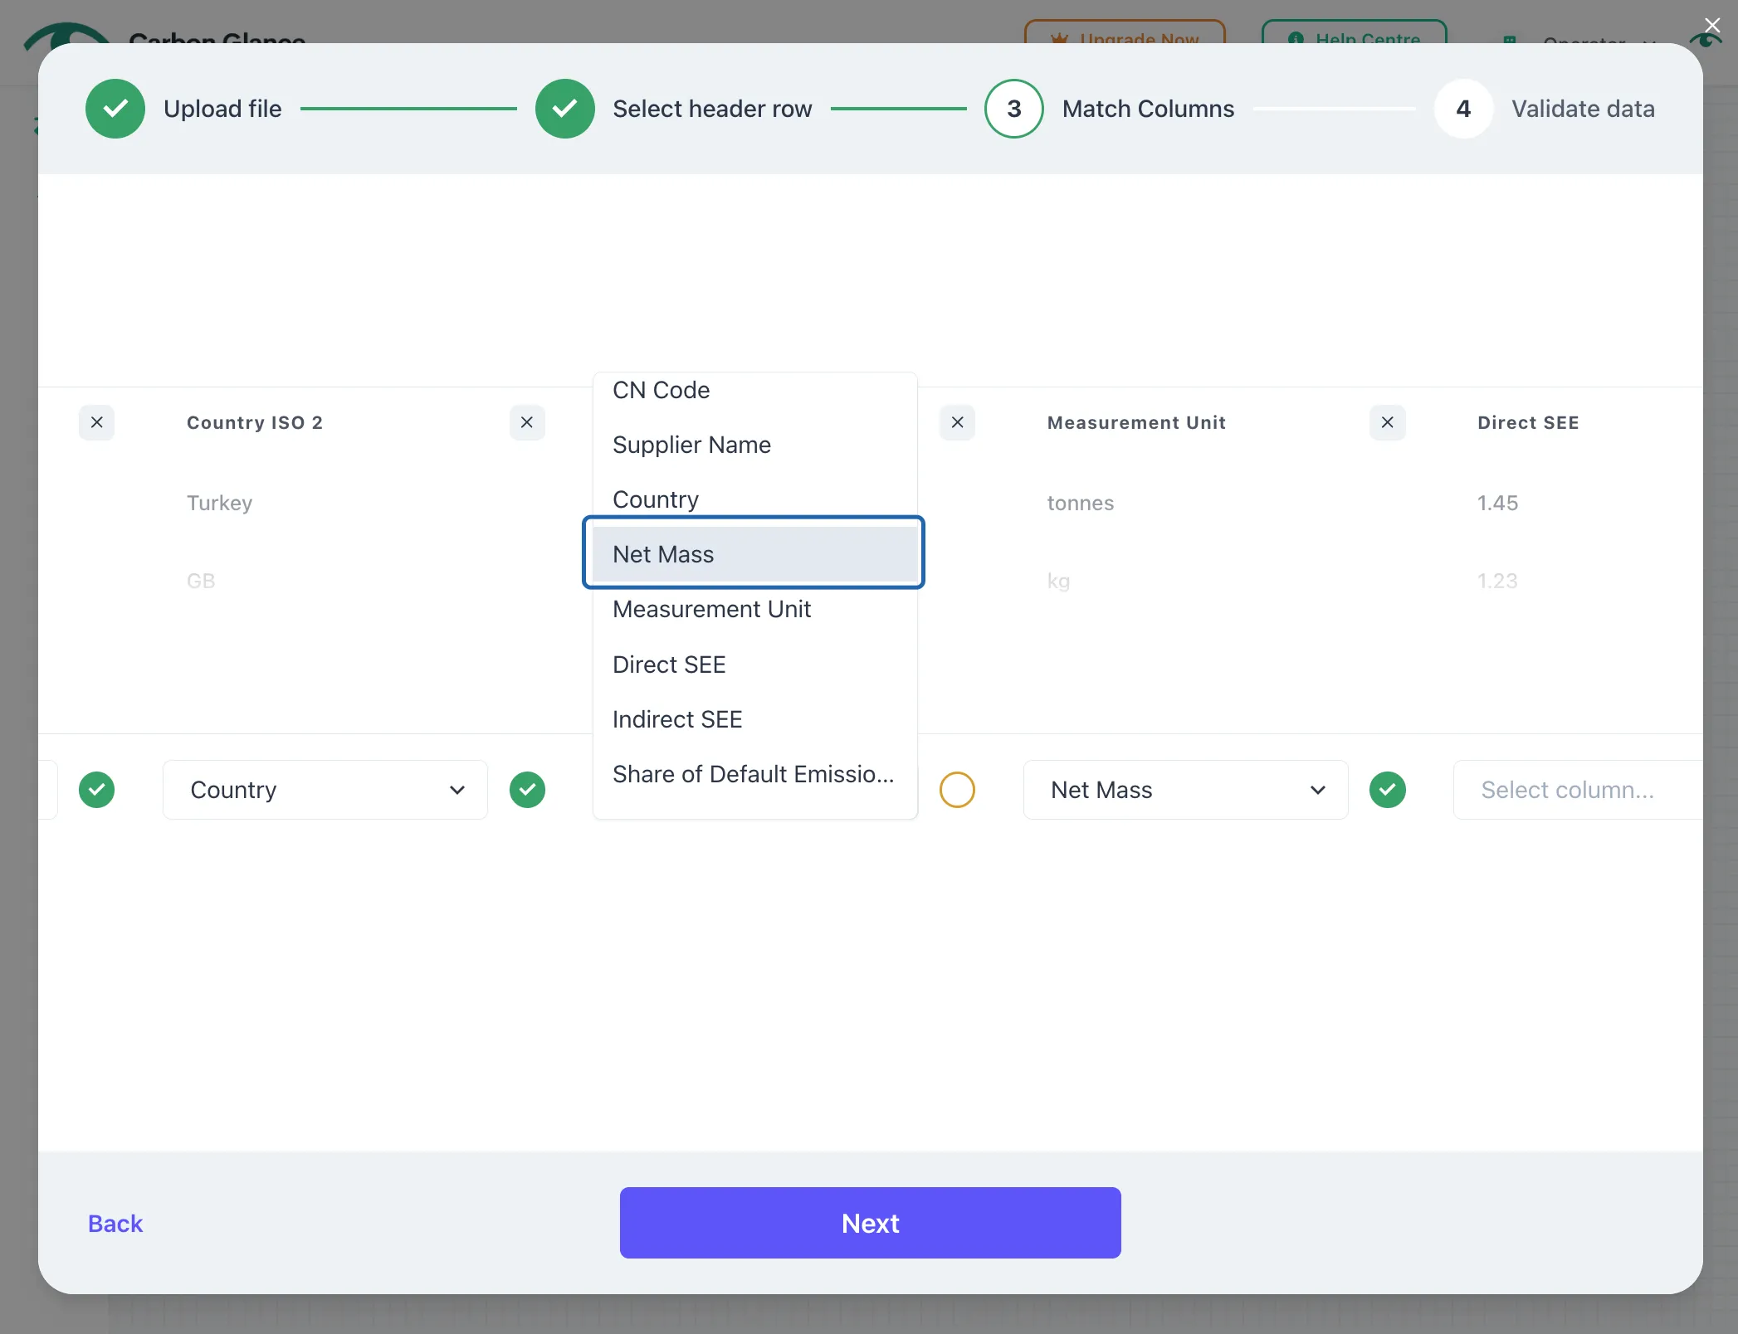Click the GB cell value

(201, 581)
